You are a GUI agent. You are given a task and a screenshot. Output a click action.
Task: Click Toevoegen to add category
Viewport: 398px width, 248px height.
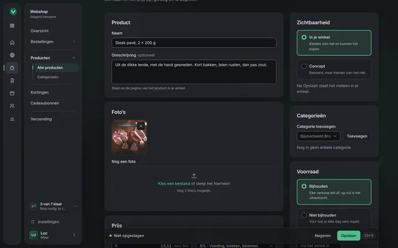(357, 136)
